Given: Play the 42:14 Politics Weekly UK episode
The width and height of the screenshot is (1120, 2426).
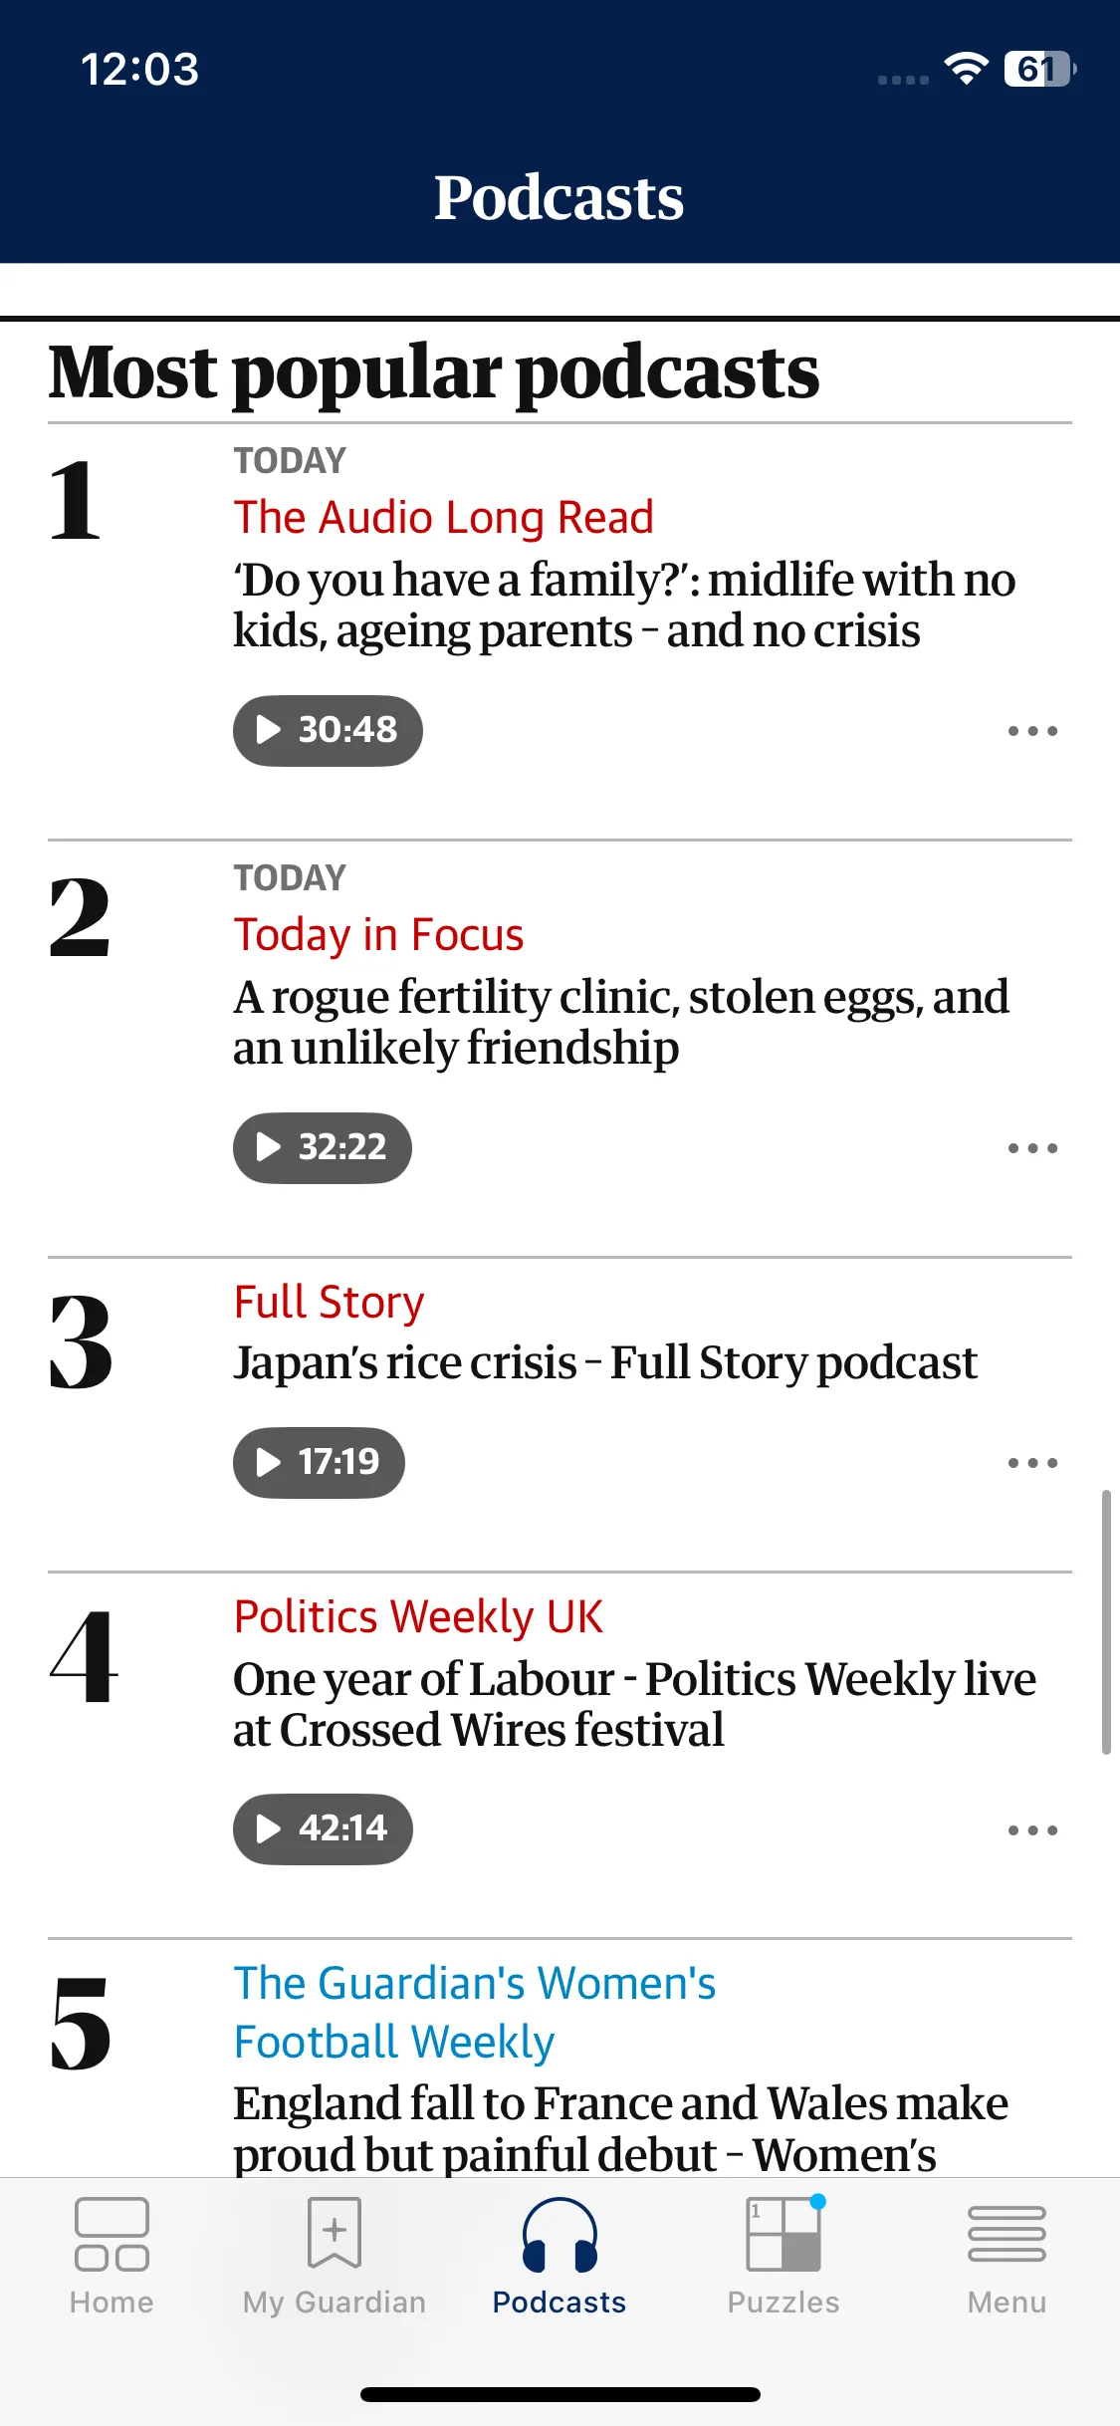Looking at the screenshot, I should 323,1828.
